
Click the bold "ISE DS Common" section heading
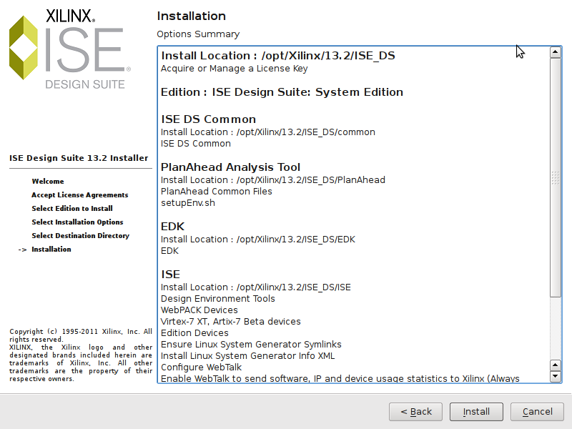pyautogui.click(x=208, y=119)
